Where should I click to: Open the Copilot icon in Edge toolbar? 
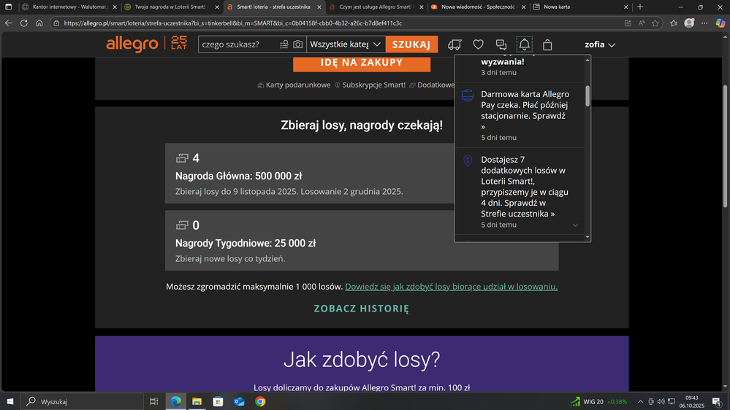coord(721,23)
